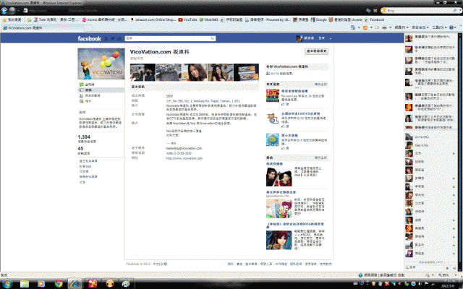Select the highlighted Info sidebar item
Viewport: 463px width, 289px height.
[x=101, y=90]
